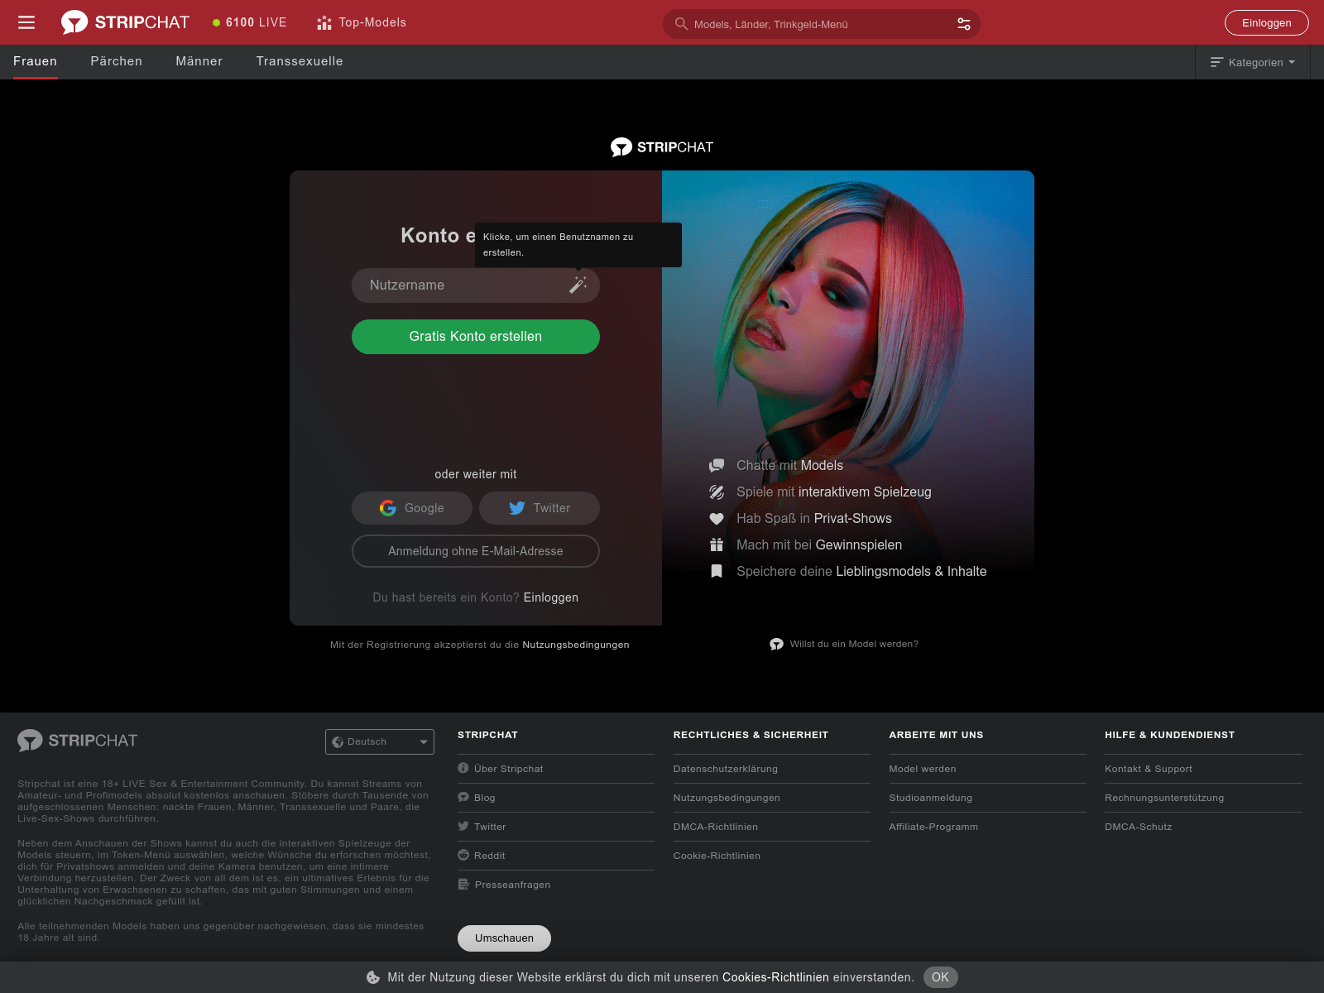Expand the Kategorien dropdown
This screenshot has width=1324, height=993.
(1253, 62)
